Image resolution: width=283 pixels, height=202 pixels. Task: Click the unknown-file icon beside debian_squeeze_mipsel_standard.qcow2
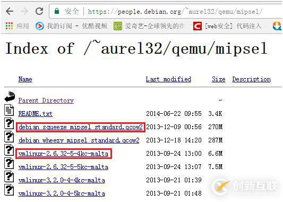(9, 123)
